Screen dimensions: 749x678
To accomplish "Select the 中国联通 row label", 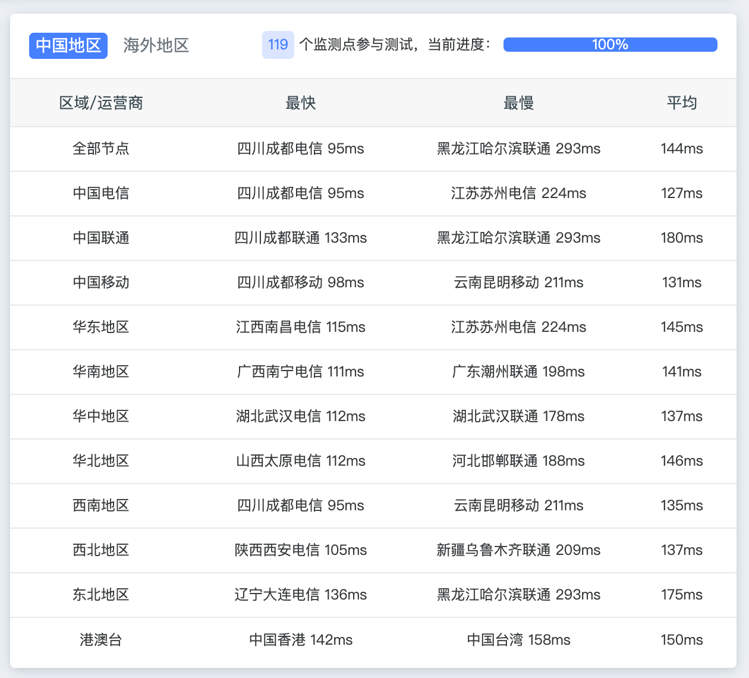I will (101, 237).
